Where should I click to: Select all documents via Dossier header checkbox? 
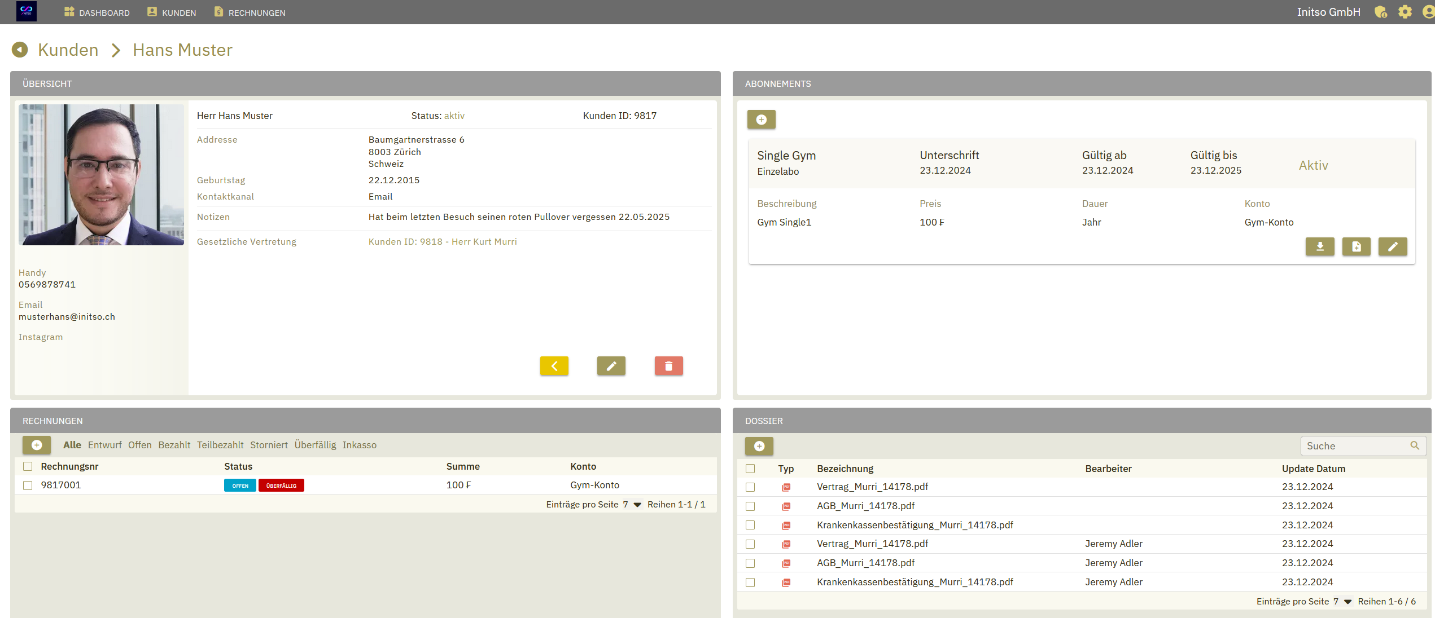pos(750,469)
